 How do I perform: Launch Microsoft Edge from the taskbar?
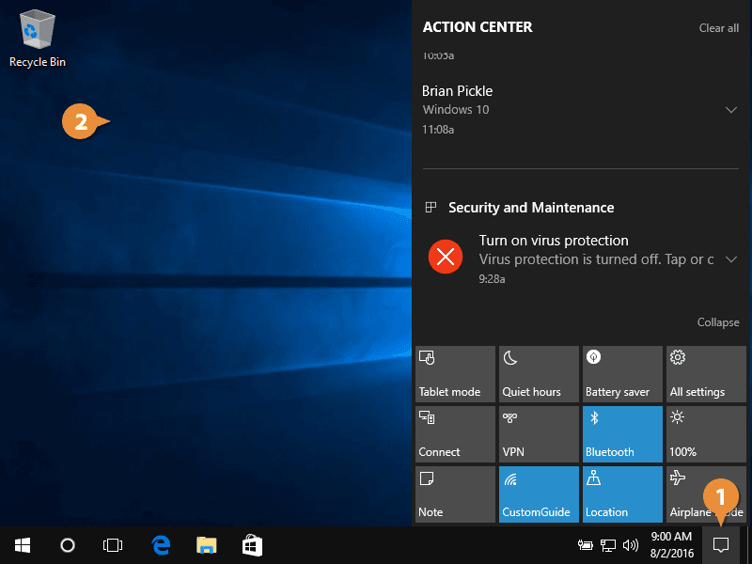point(161,545)
